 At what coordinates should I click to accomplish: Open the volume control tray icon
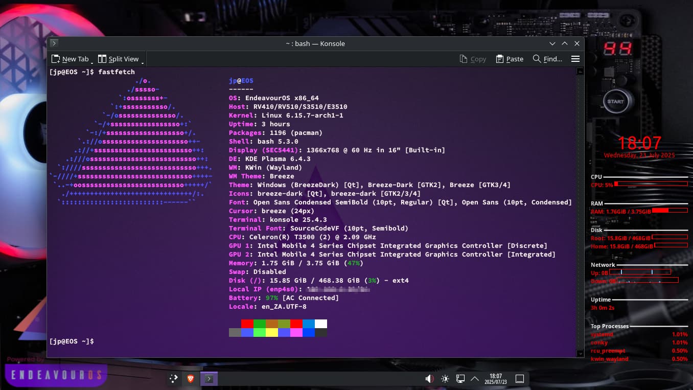pos(430,379)
